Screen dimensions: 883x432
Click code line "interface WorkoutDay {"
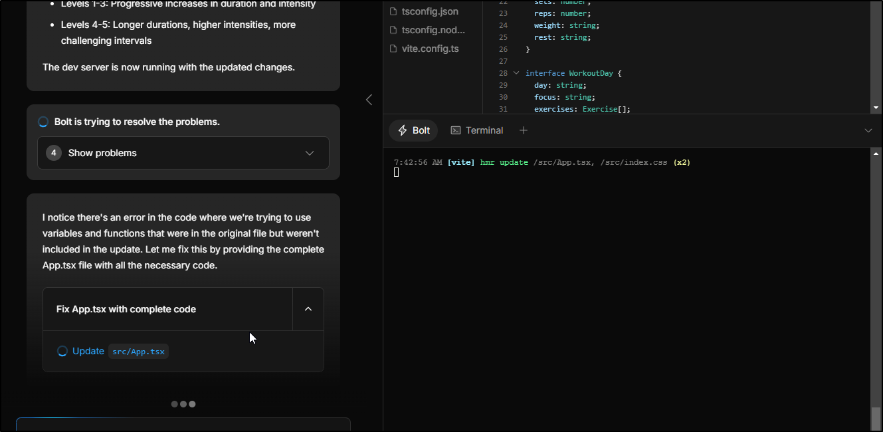[573, 73]
